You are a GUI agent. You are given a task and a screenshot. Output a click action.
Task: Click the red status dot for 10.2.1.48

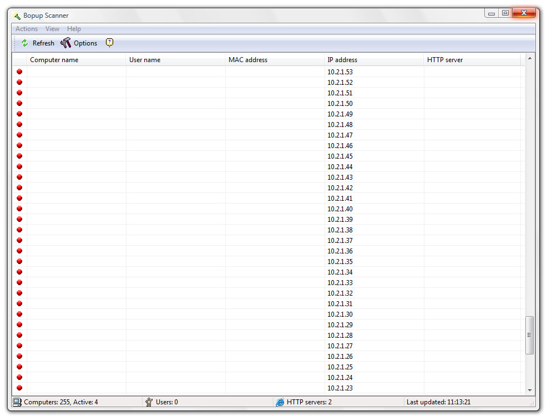(x=19, y=124)
